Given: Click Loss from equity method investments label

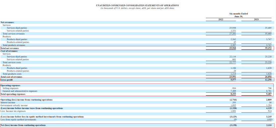Looking at the screenshot, I should tap(18, 120).
